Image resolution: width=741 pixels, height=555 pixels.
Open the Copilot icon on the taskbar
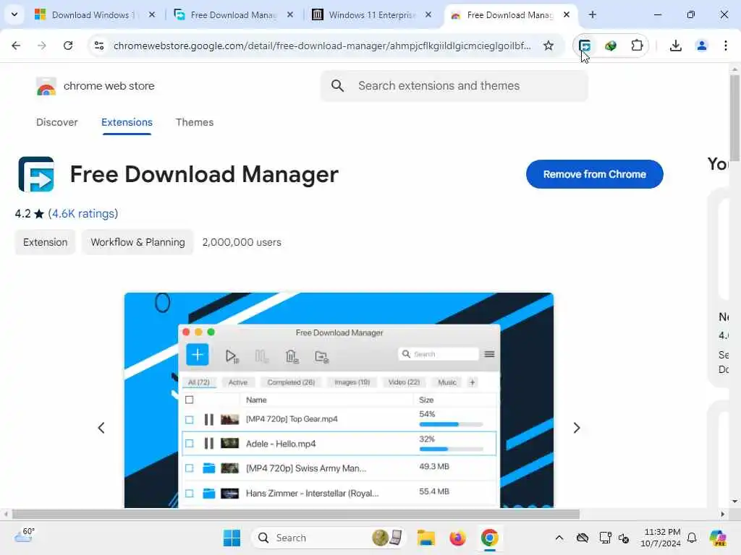[x=718, y=538]
